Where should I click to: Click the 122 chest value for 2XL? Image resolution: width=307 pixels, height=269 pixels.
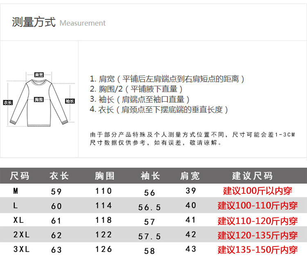tap(104, 235)
